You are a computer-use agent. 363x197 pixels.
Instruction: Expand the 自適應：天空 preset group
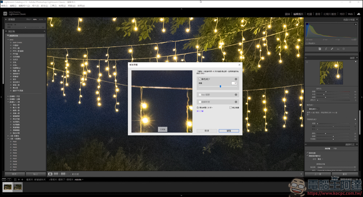coord(8,96)
